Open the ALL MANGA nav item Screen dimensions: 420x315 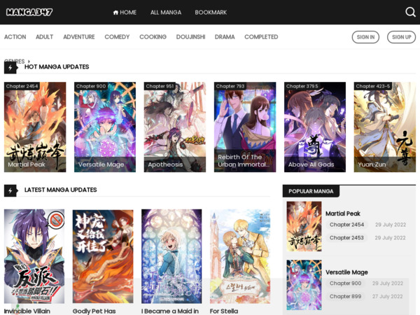point(166,13)
